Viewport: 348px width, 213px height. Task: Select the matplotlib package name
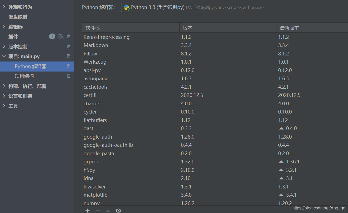pyautogui.click(x=95, y=195)
